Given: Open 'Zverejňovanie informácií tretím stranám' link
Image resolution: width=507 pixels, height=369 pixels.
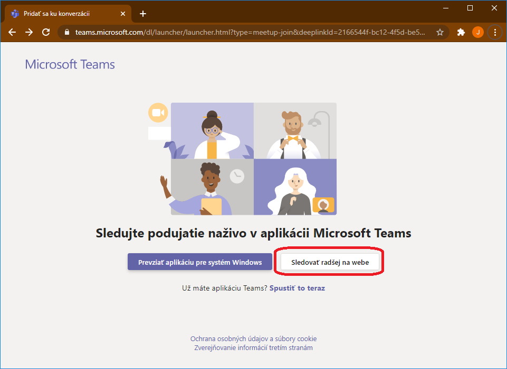Looking at the screenshot, I should 253,347.
